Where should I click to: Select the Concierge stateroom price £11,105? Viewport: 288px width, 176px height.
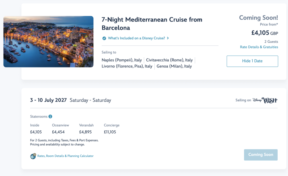pyautogui.click(x=112, y=132)
